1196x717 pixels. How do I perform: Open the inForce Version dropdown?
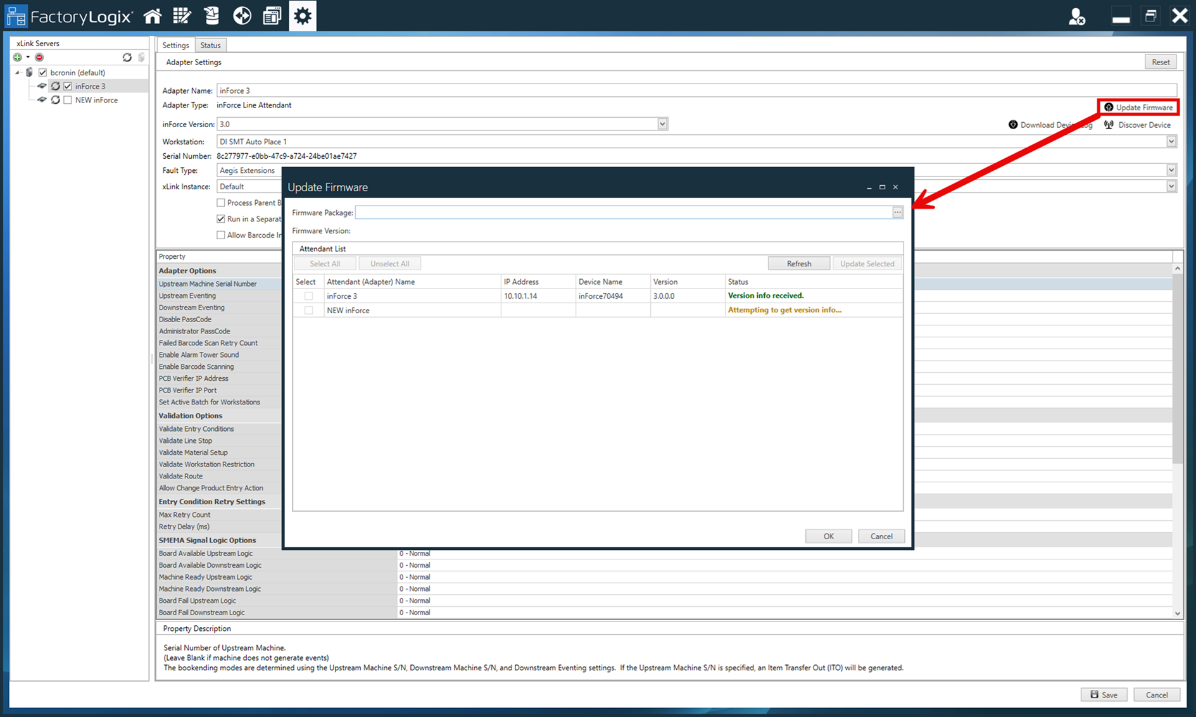[x=662, y=124]
